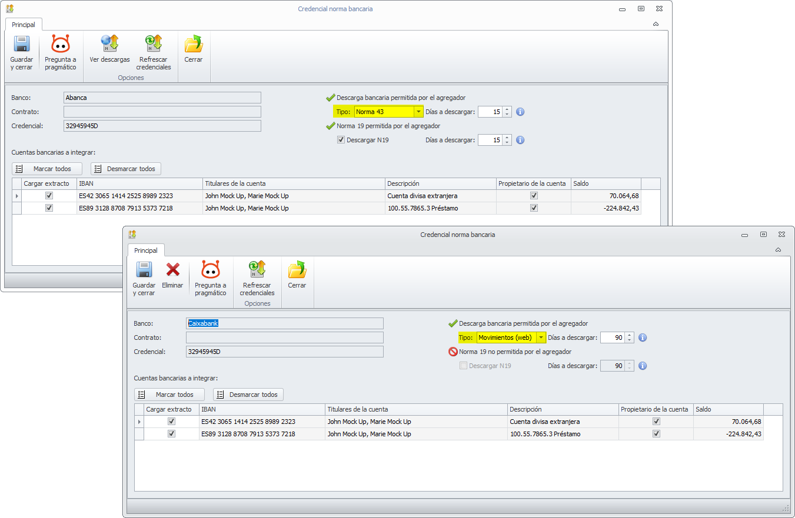Select the Principal tab in the Abanca window
This screenshot has width=795, height=518.
click(x=24, y=25)
